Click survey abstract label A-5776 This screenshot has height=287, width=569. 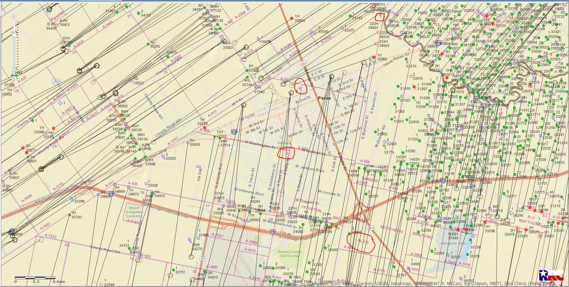tap(58, 187)
